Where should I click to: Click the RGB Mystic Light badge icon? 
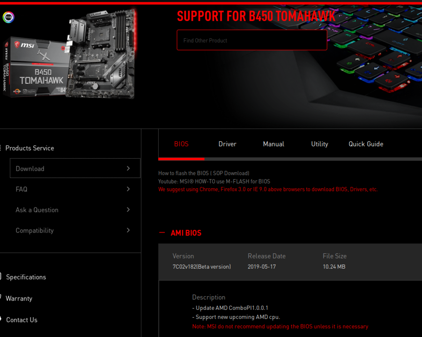click(x=8, y=17)
